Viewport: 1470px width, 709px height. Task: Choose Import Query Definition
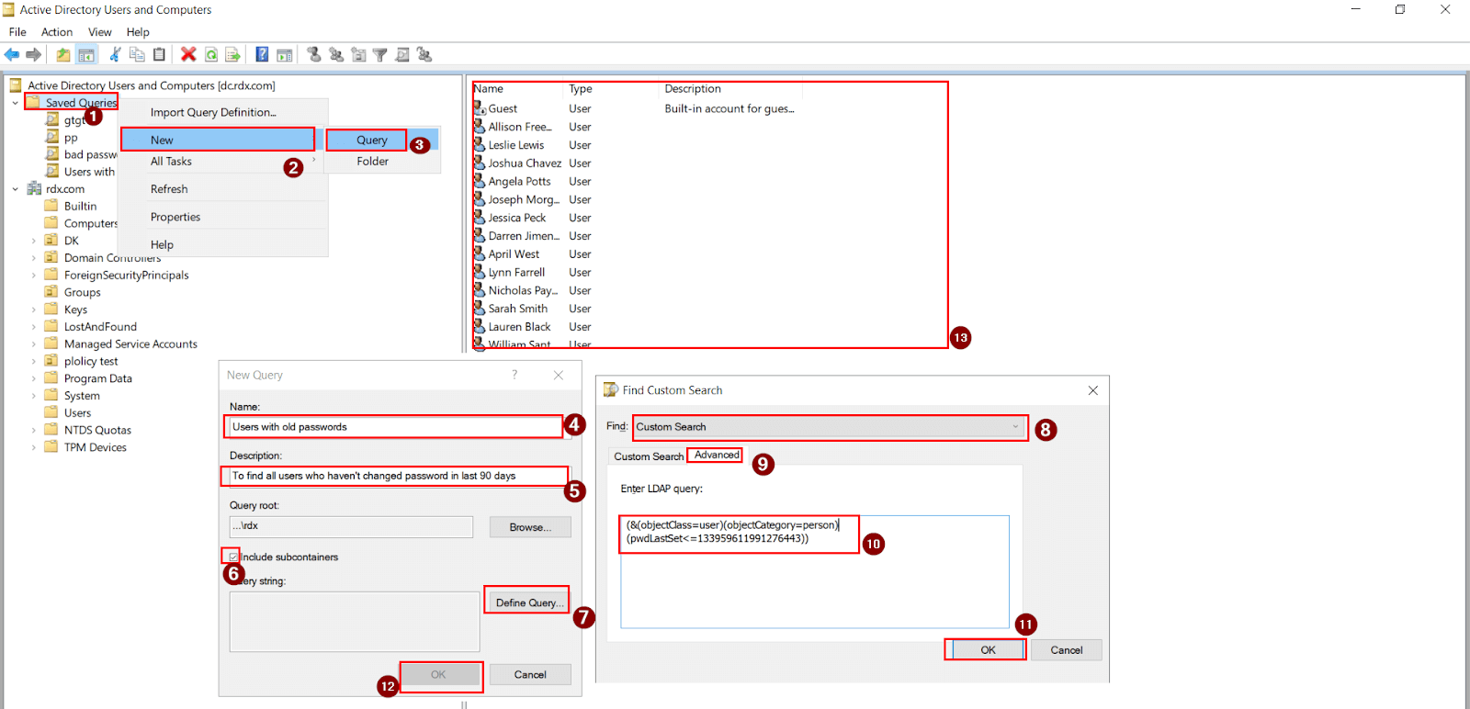coord(213,112)
